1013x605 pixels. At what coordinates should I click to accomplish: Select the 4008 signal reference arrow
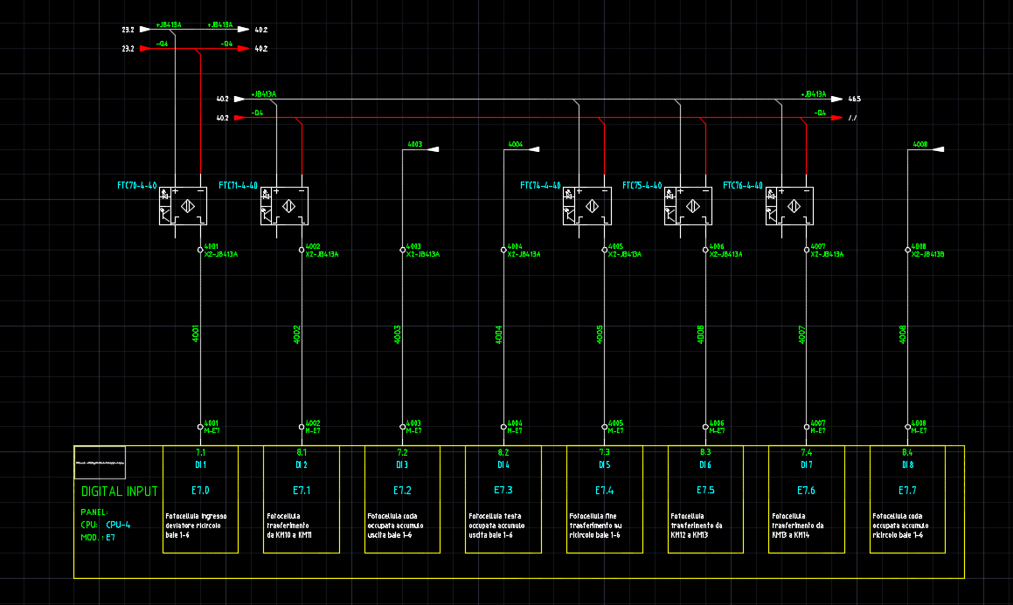[x=938, y=150]
